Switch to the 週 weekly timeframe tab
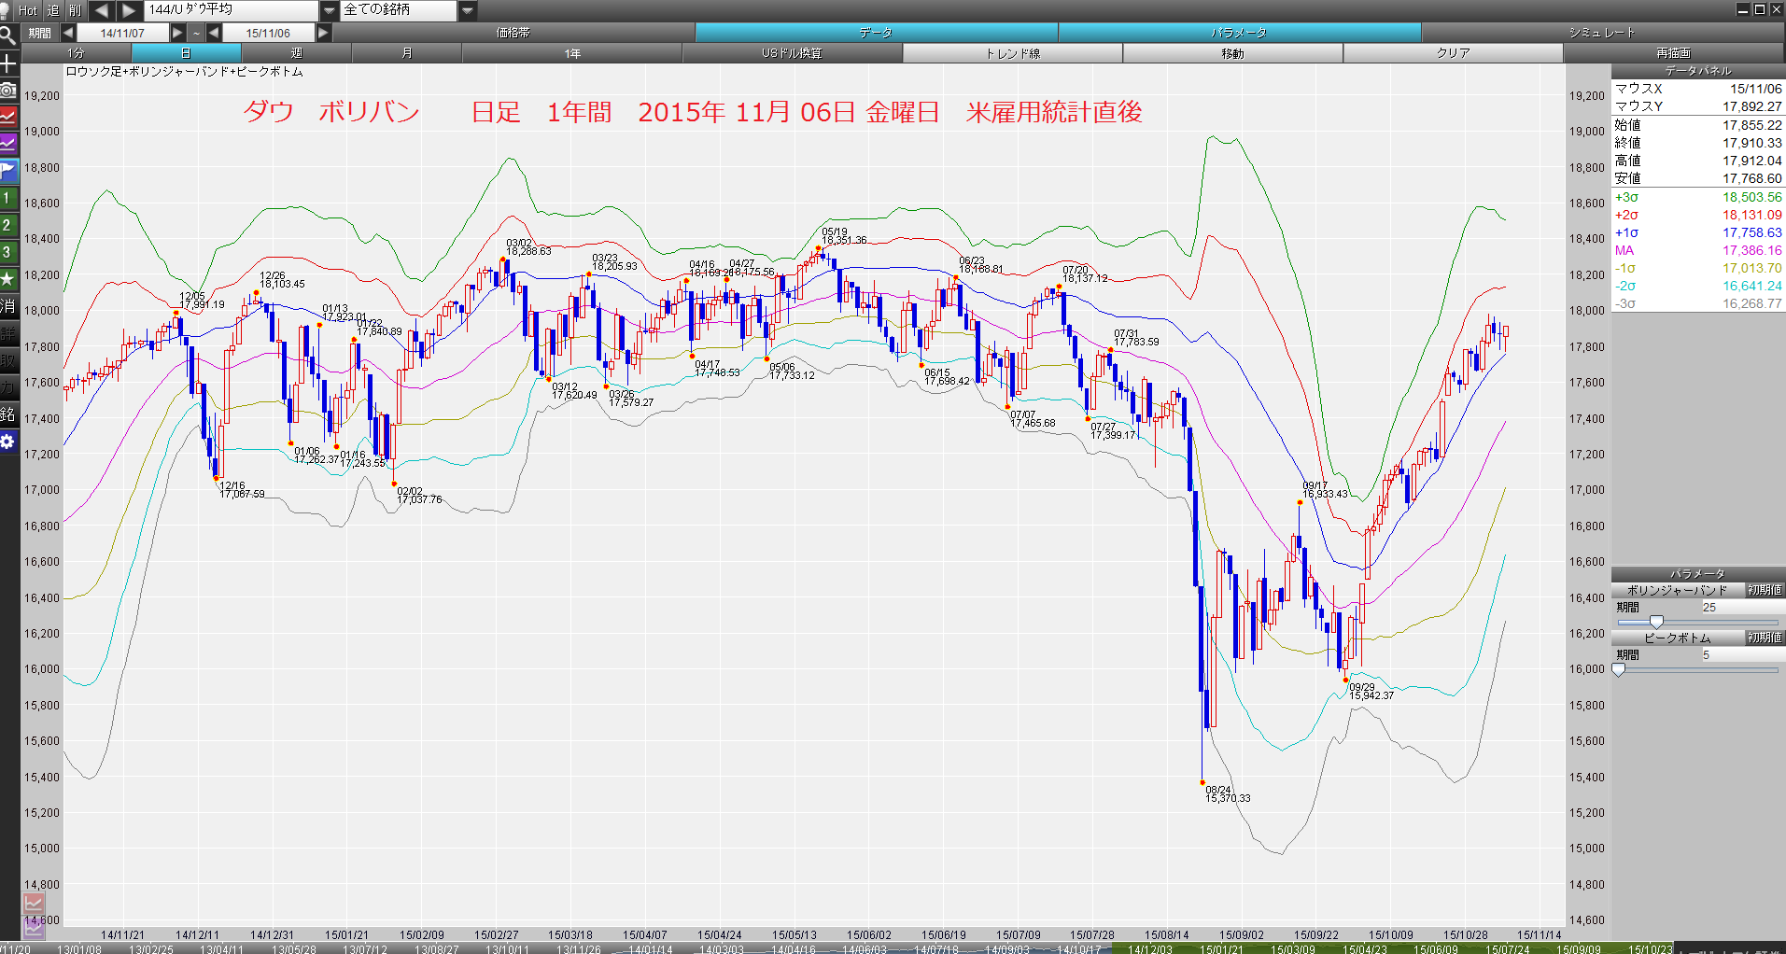The image size is (1786, 954). click(297, 53)
